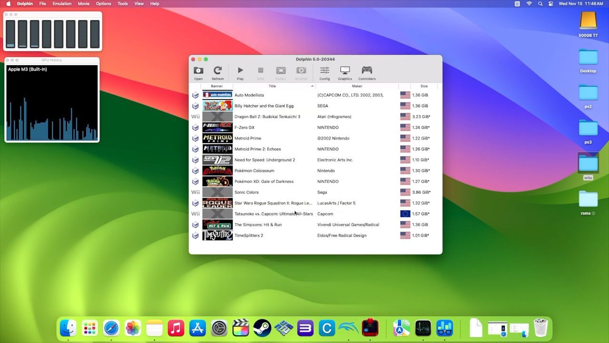Open the Help menu

(155, 3)
